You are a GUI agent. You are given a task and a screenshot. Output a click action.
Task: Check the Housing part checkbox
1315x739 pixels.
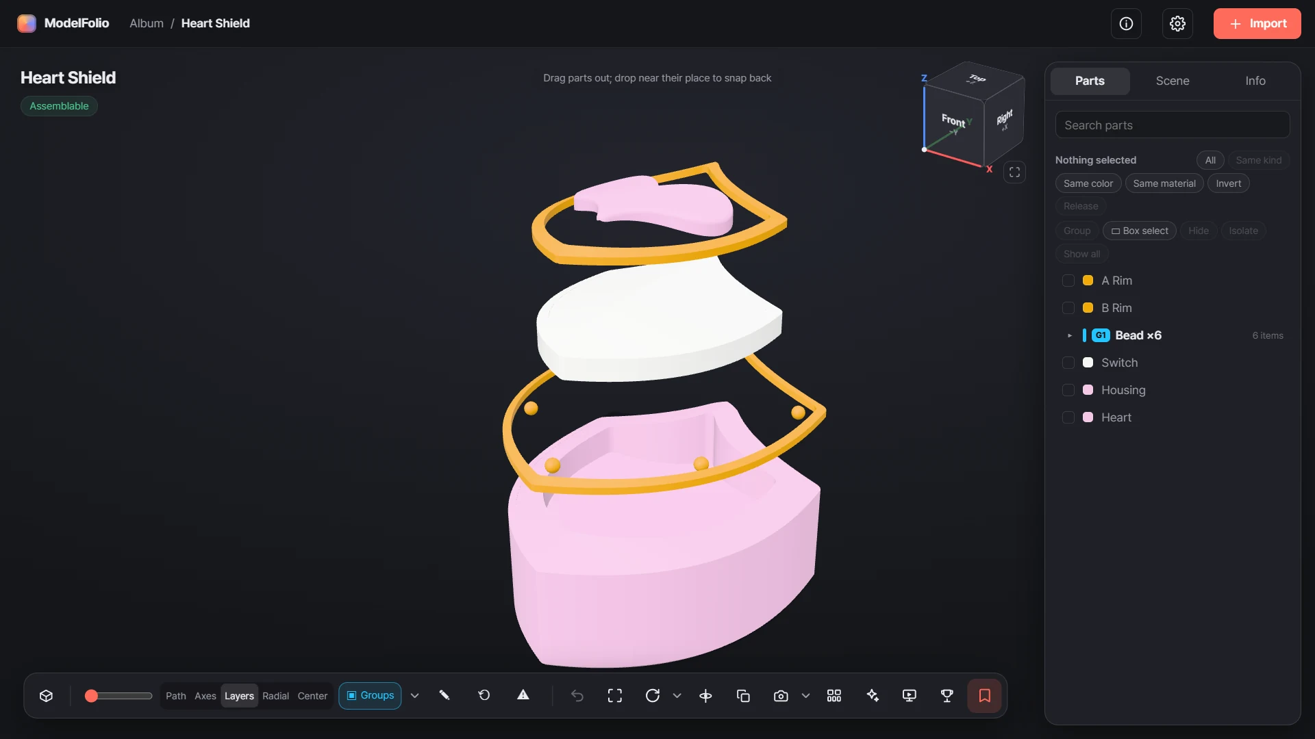click(x=1068, y=390)
